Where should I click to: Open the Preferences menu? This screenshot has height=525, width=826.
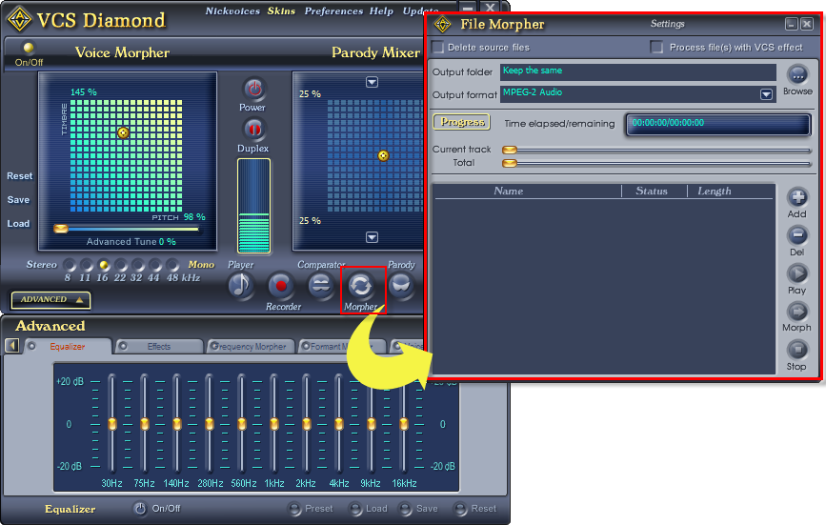coord(333,11)
